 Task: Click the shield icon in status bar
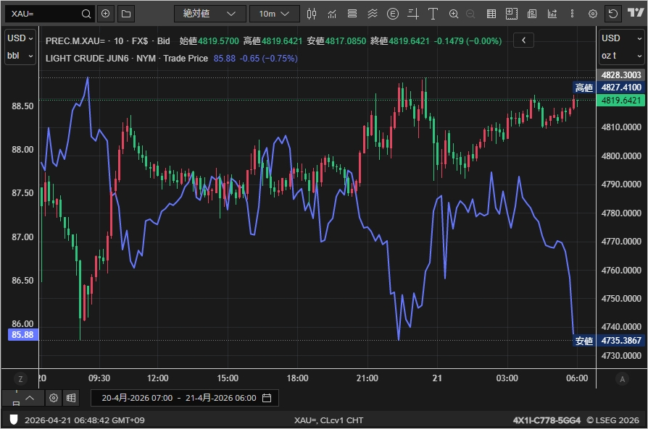tap(13, 420)
